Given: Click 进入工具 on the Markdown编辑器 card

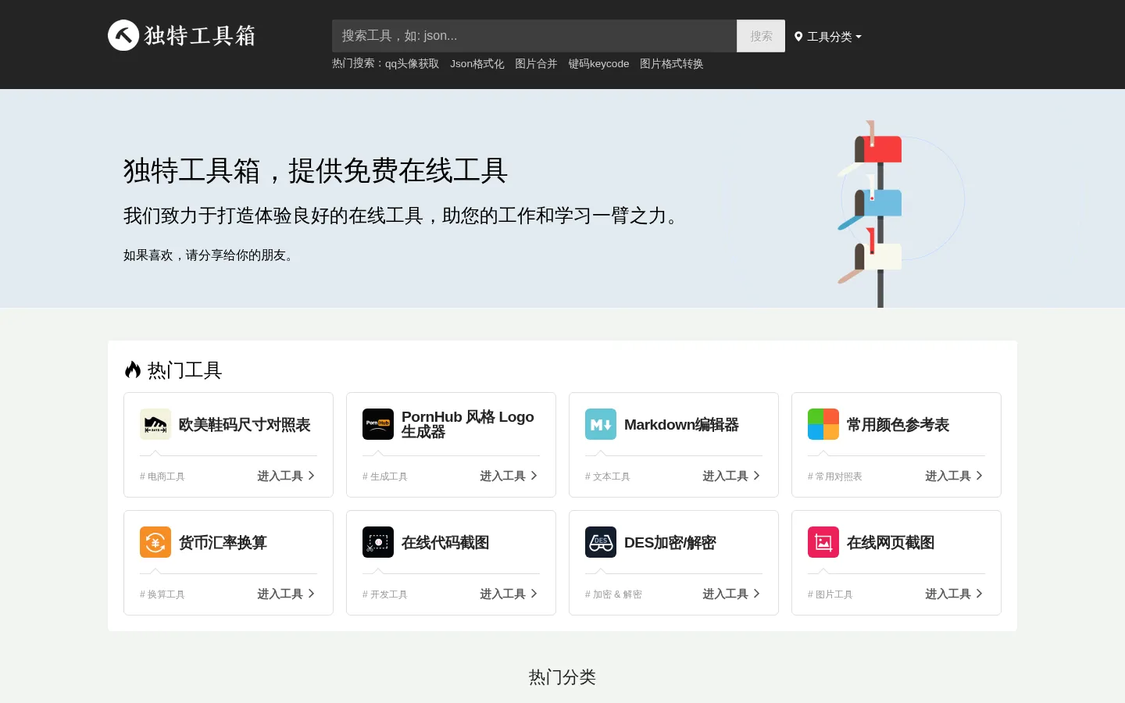Looking at the screenshot, I should click(731, 476).
